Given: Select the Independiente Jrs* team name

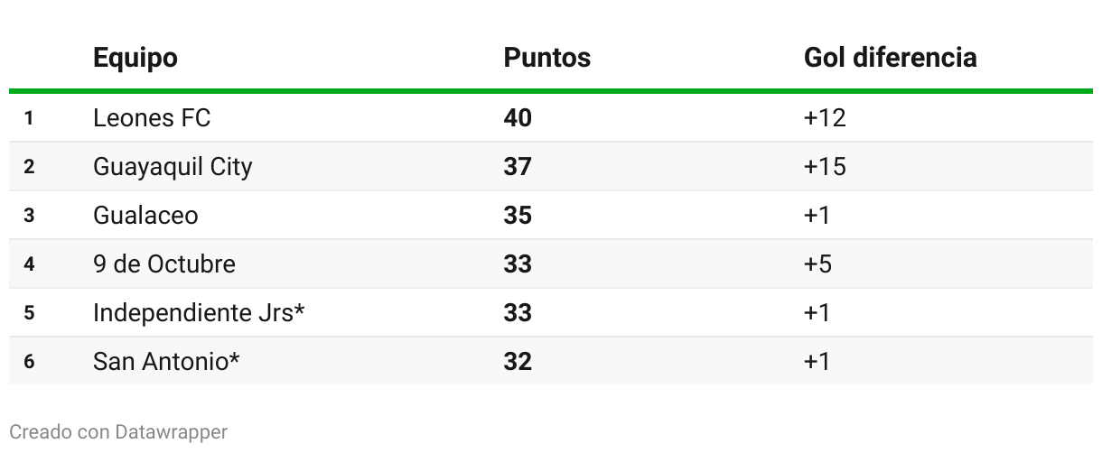Looking at the screenshot, I should pos(199,313).
